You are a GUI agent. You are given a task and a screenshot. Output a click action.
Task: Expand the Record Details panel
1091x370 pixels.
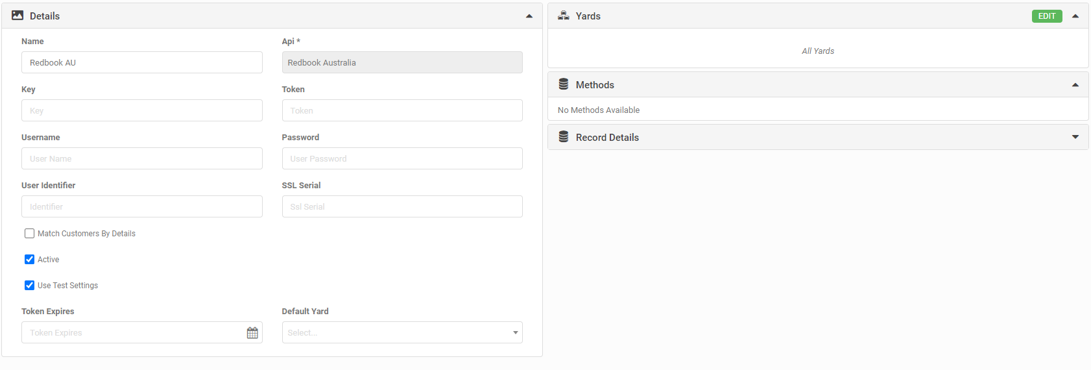(x=1075, y=137)
